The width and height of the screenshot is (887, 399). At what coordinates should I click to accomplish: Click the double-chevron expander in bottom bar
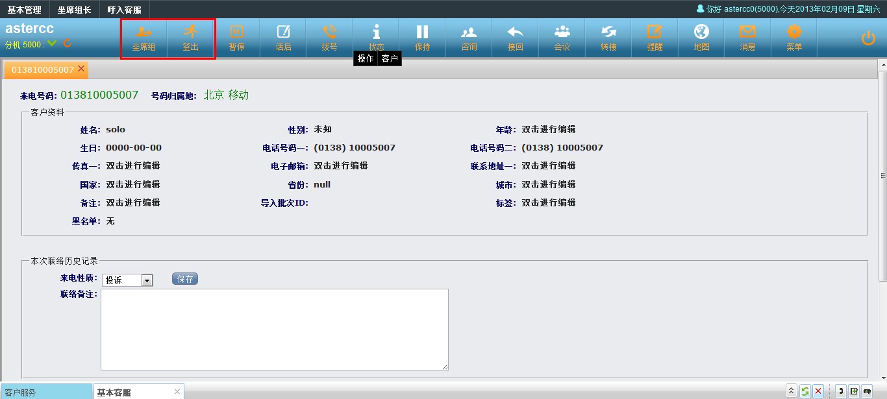[791, 391]
